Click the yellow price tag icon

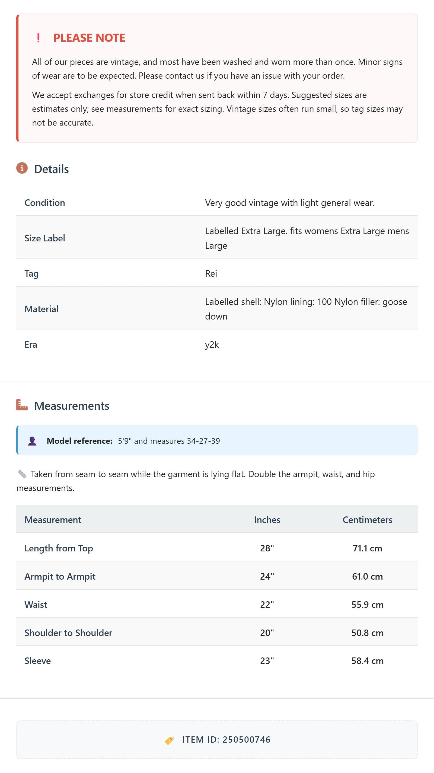[x=170, y=740]
